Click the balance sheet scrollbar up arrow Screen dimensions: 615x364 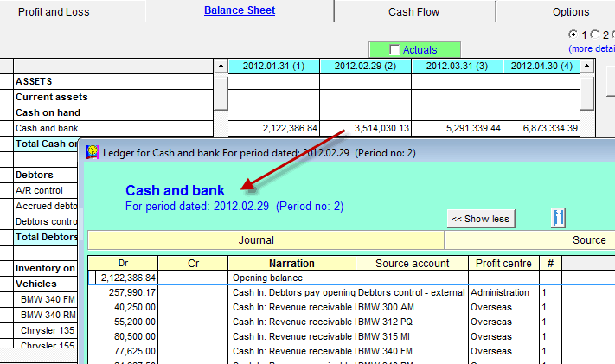click(586, 66)
